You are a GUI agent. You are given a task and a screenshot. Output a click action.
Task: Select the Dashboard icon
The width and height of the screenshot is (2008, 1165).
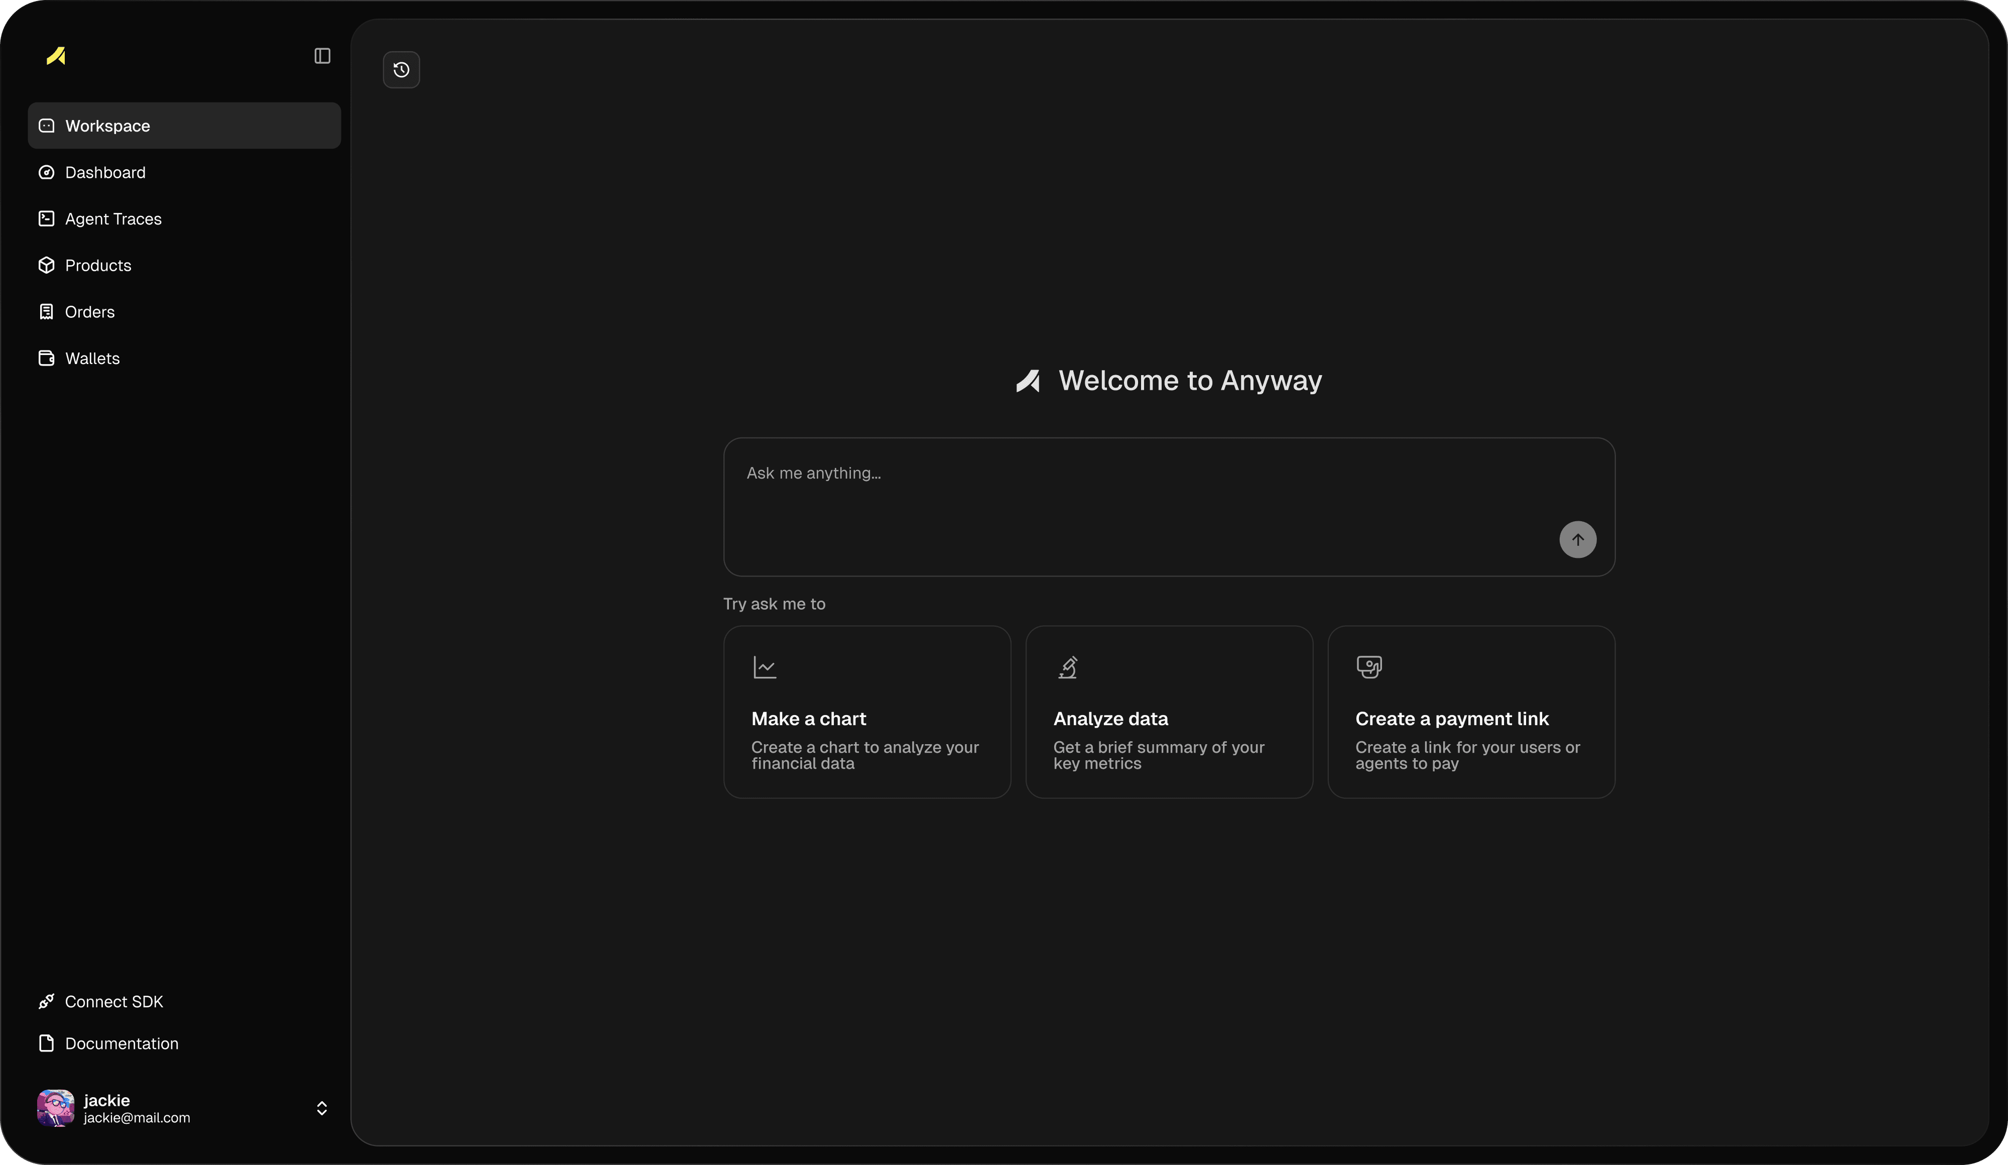coord(46,172)
